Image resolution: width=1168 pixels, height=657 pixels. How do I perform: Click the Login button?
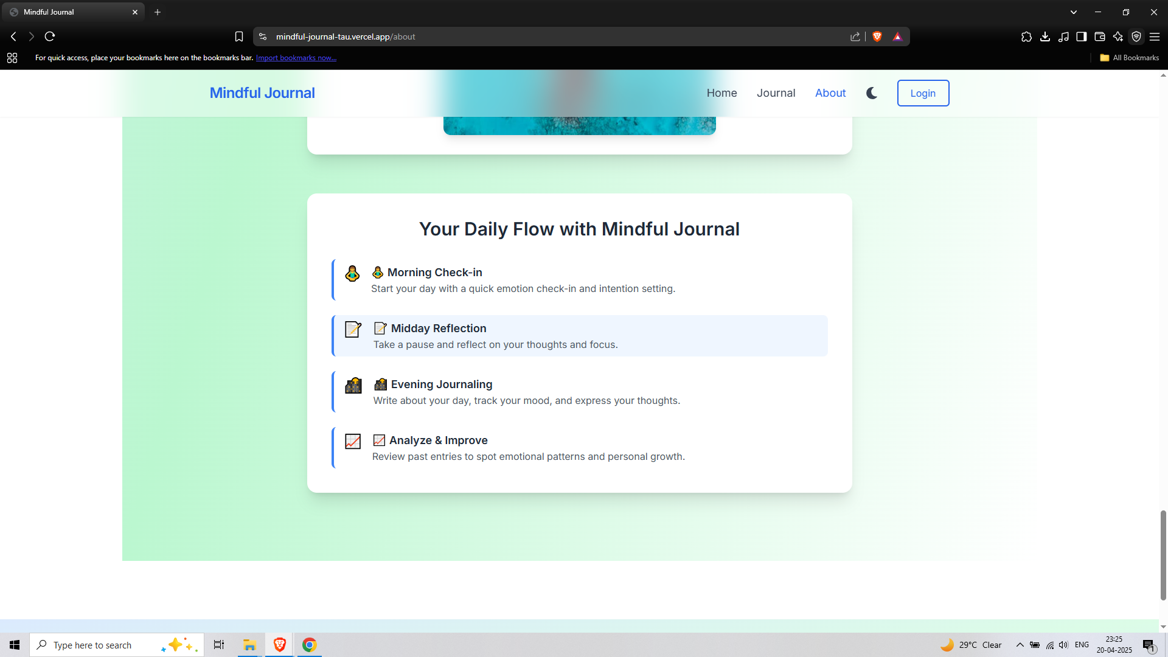tap(923, 93)
